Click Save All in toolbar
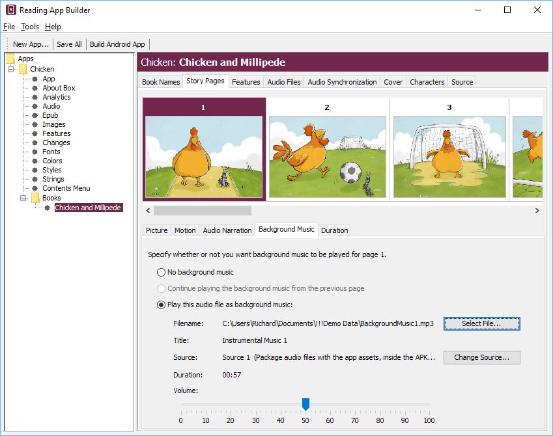This screenshot has height=436, width=553. (x=69, y=44)
